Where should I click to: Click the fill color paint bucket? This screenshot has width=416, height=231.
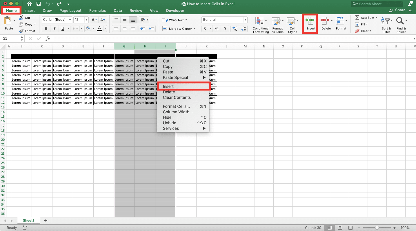click(88, 29)
